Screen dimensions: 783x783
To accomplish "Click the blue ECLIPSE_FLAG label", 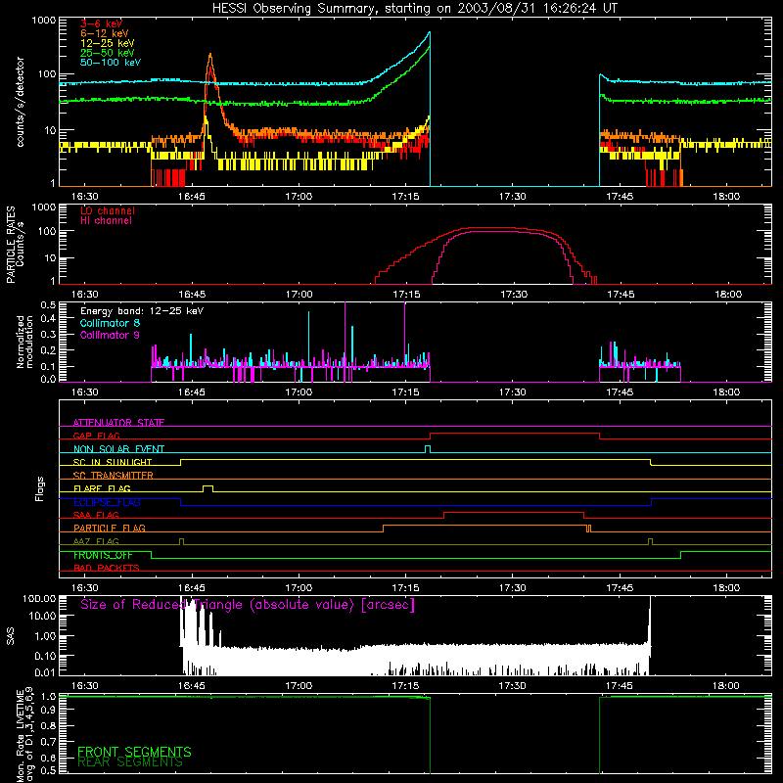I will click(107, 502).
